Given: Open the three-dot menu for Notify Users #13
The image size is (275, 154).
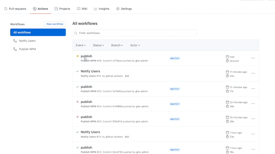Looking at the screenshot, I should (253, 134).
